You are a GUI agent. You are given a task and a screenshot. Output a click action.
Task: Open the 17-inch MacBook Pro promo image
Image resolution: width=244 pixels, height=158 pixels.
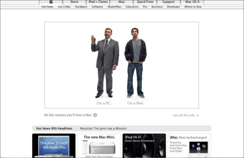[x=54, y=145]
